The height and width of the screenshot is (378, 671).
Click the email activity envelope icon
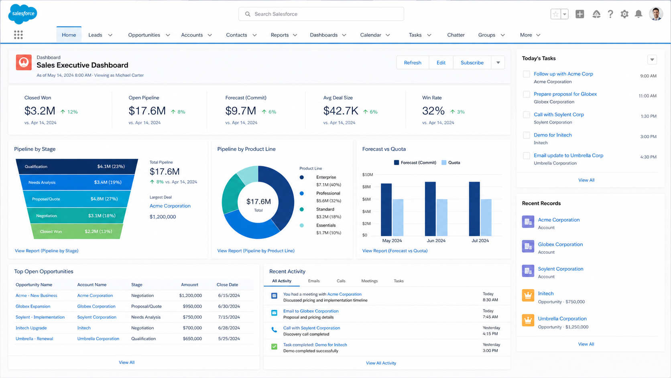point(274,313)
